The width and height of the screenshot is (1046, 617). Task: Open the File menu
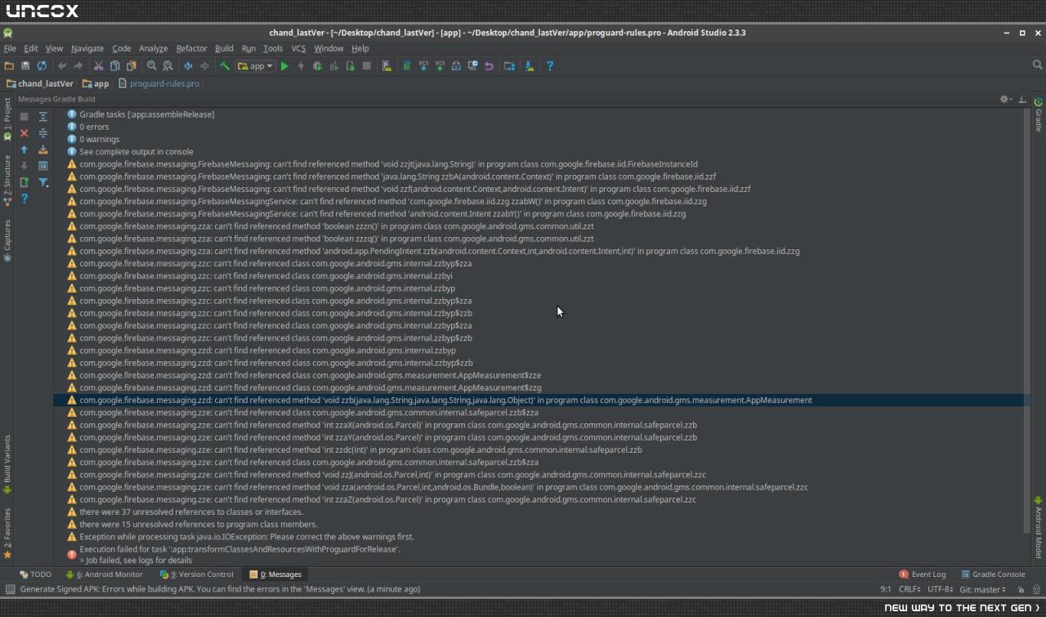[x=10, y=48]
